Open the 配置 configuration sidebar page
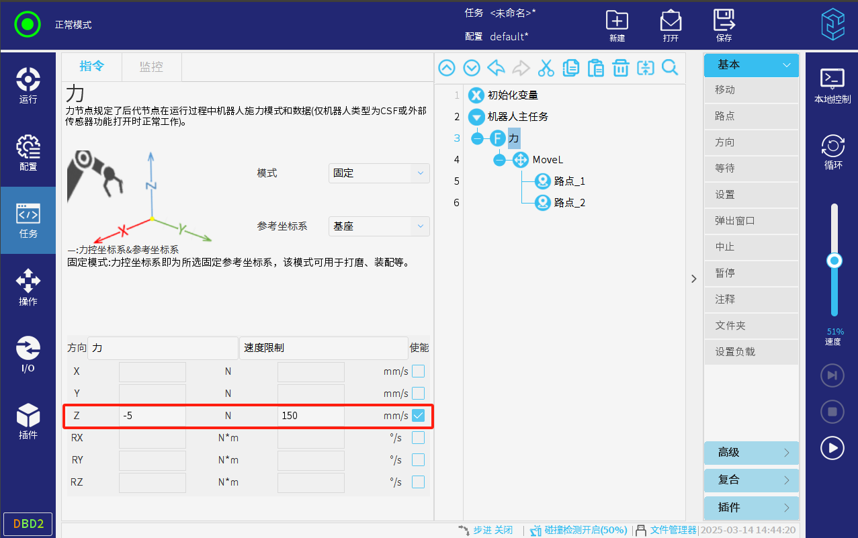This screenshot has height=538, width=858. click(28, 153)
